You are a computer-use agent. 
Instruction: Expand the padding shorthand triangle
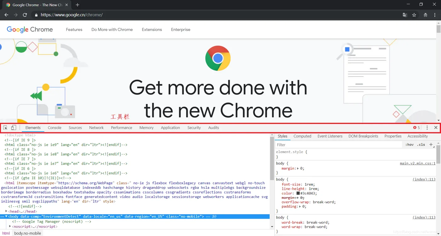(301, 206)
